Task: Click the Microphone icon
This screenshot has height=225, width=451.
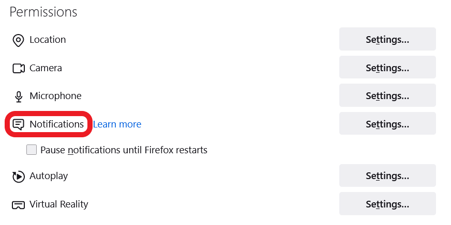Action: click(x=19, y=97)
